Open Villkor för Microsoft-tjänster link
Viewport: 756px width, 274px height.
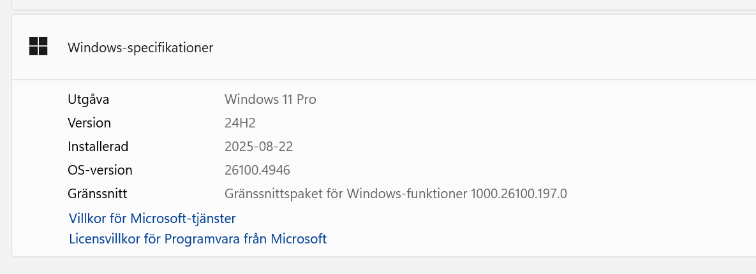pos(152,219)
